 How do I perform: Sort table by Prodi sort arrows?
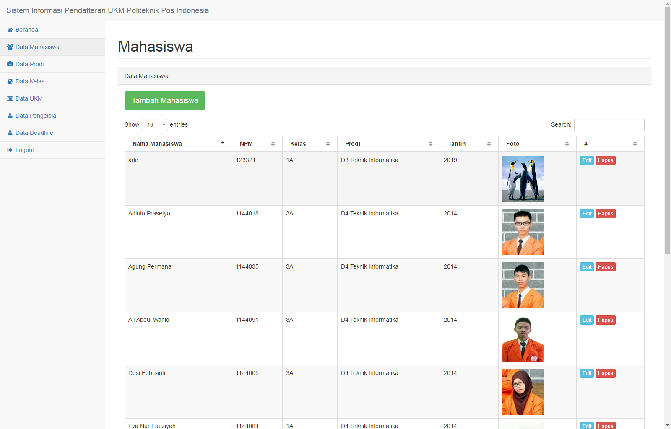(431, 144)
